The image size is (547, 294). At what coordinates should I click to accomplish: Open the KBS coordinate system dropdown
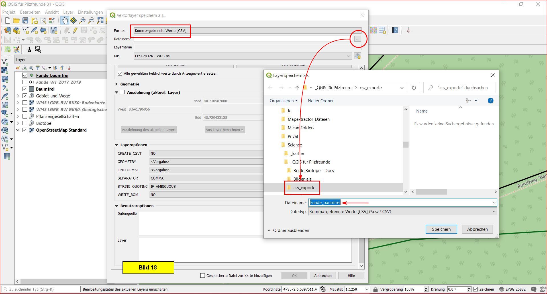(348, 56)
